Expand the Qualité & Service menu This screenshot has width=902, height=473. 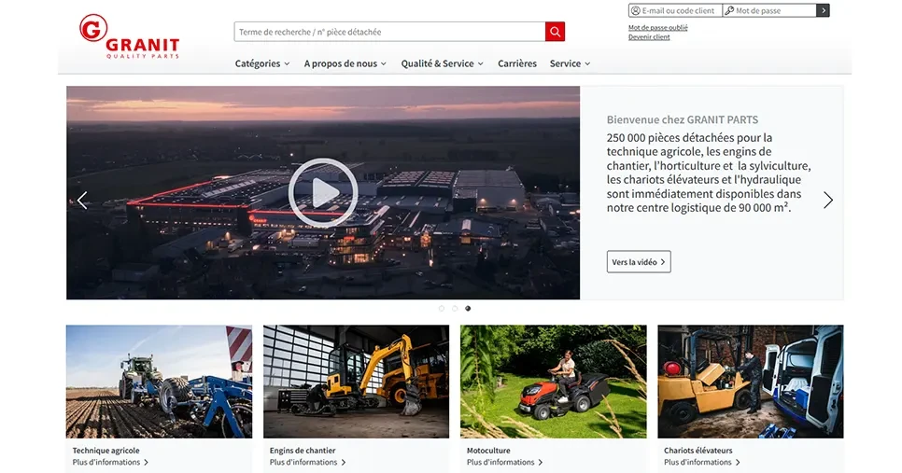pyautogui.click(x=442, y=63)
